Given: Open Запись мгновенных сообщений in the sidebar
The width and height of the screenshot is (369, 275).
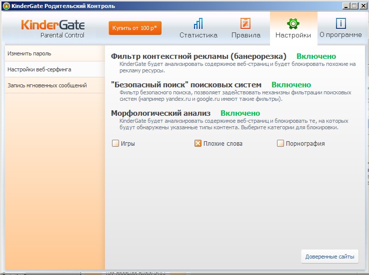Looking at the screenshot, I should 54,85.
